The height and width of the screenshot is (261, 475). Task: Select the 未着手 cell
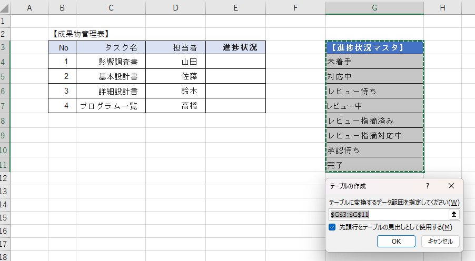coord(374,62)
